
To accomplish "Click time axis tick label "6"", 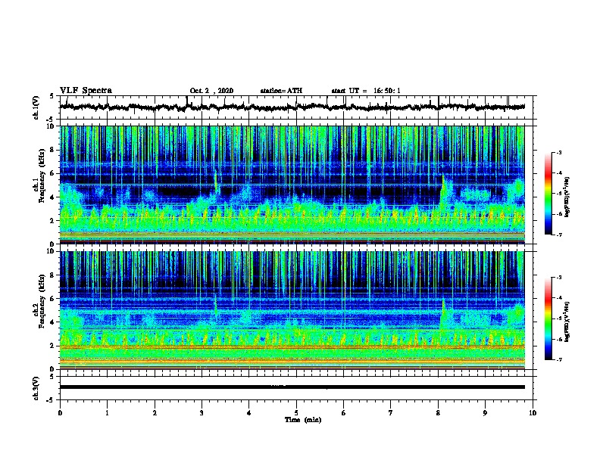I will 344,413.
